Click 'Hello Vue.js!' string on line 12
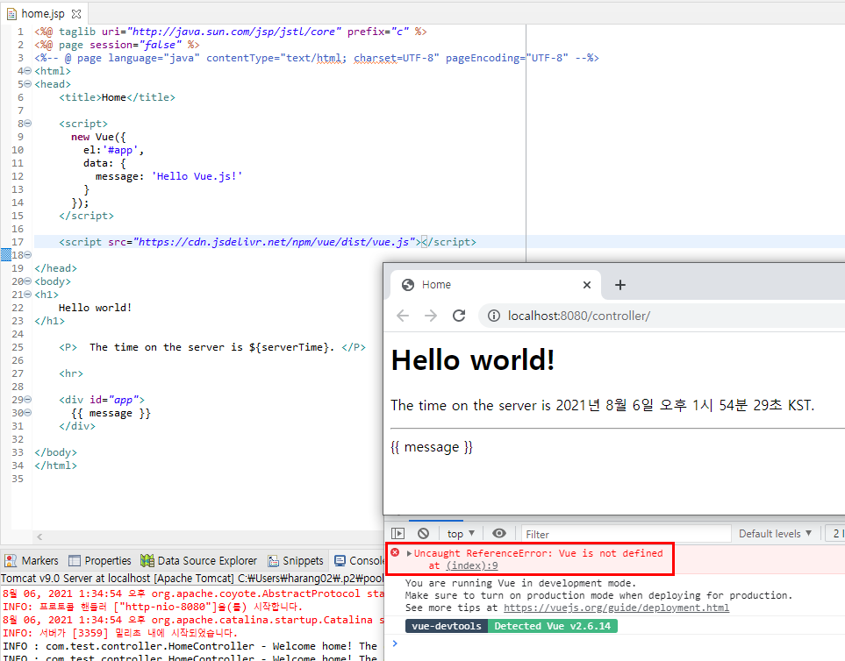The image size is (845, 661). coord(197,176)
